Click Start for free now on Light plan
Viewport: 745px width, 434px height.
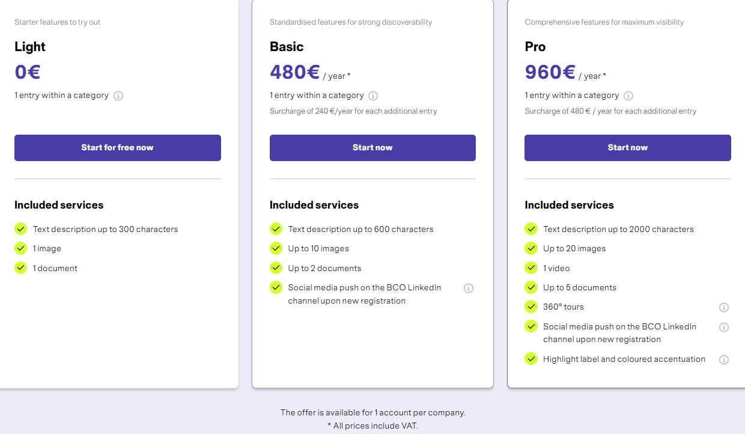click(118, 147)
